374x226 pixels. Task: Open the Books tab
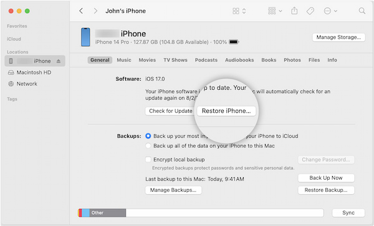click(x=269, y=60)
